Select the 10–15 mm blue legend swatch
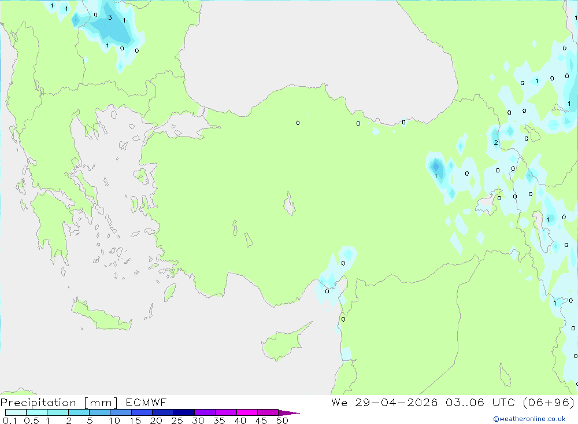 point(121,412)
